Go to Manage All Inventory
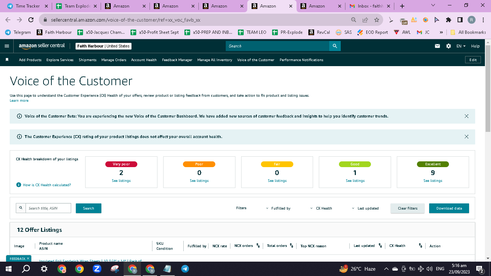This screenshot has width=491, height=276. [x=215, y=60]
